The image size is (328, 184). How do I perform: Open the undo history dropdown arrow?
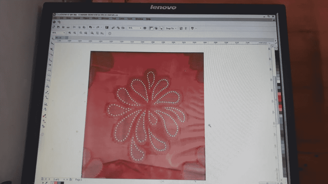[x=94, y=27]
